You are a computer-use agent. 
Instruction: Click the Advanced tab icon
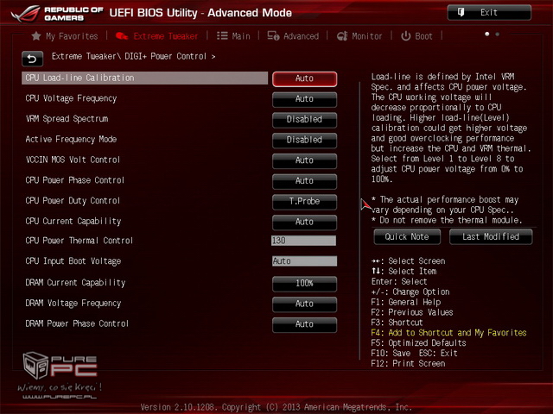[273, 36]
